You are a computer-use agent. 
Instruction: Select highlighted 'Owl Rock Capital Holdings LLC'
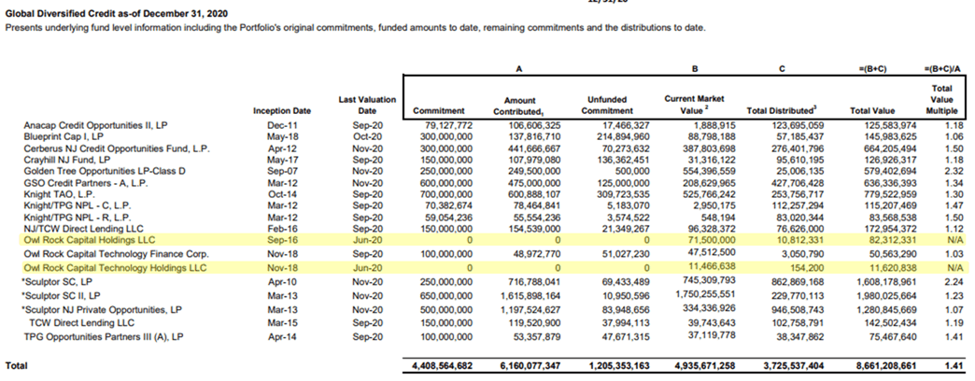(89, 239)
